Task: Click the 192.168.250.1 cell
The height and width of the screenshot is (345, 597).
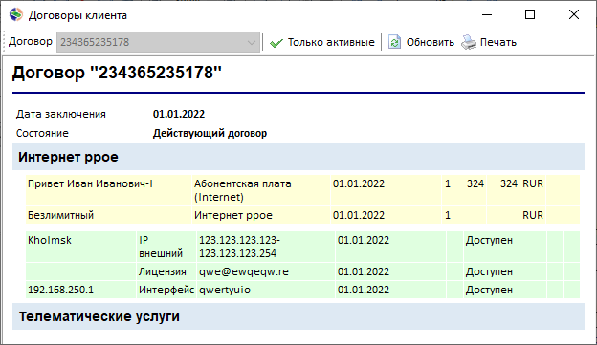Action: (80, 290)
